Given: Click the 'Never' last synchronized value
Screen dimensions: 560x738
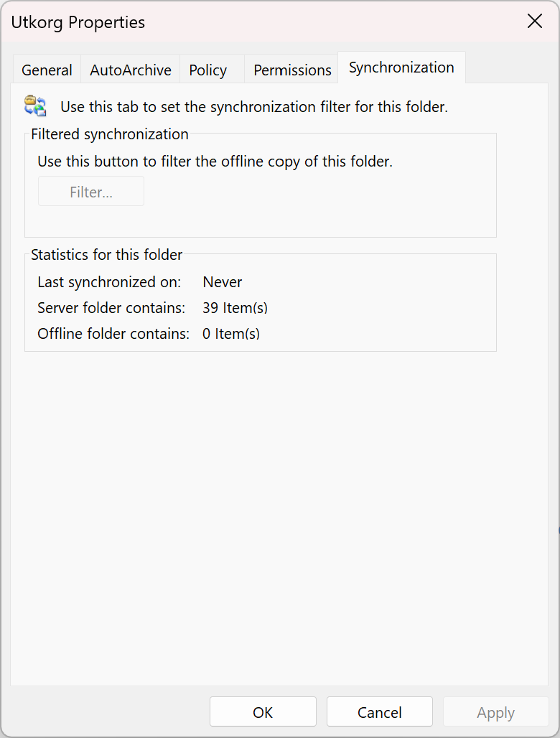Looking at the screenshot, I should [222, 282].
